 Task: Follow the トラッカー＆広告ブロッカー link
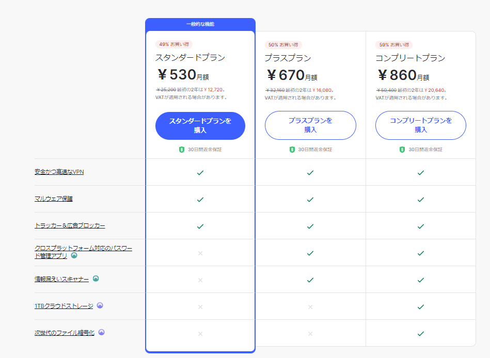coord(69,225)
